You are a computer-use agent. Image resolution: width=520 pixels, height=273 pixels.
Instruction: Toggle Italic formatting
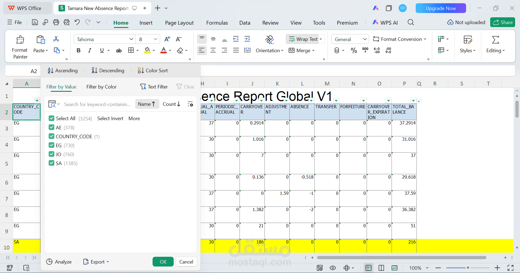[90, 50]
